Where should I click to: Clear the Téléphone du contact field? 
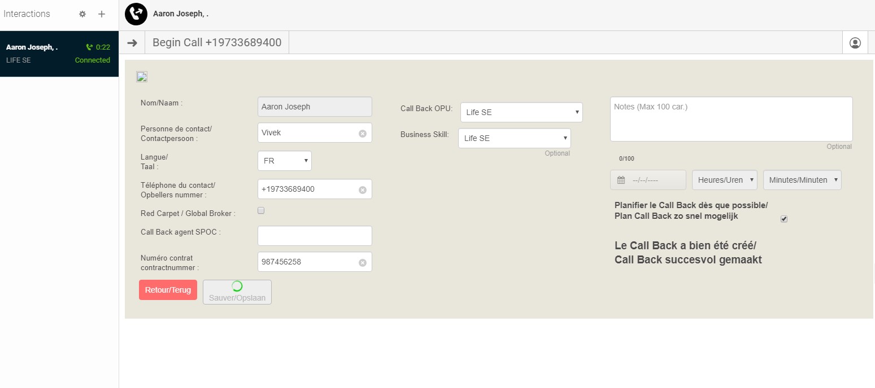[x=363, y=189]
